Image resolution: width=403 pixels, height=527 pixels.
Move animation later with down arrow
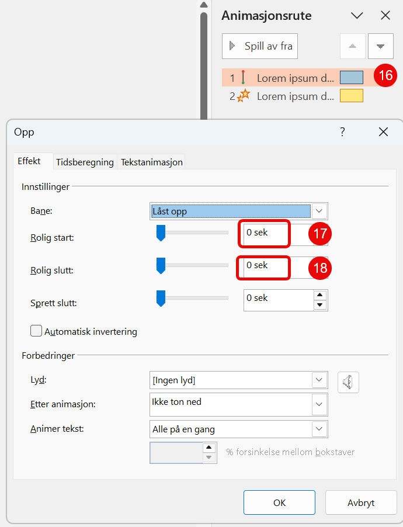[380, 46]
